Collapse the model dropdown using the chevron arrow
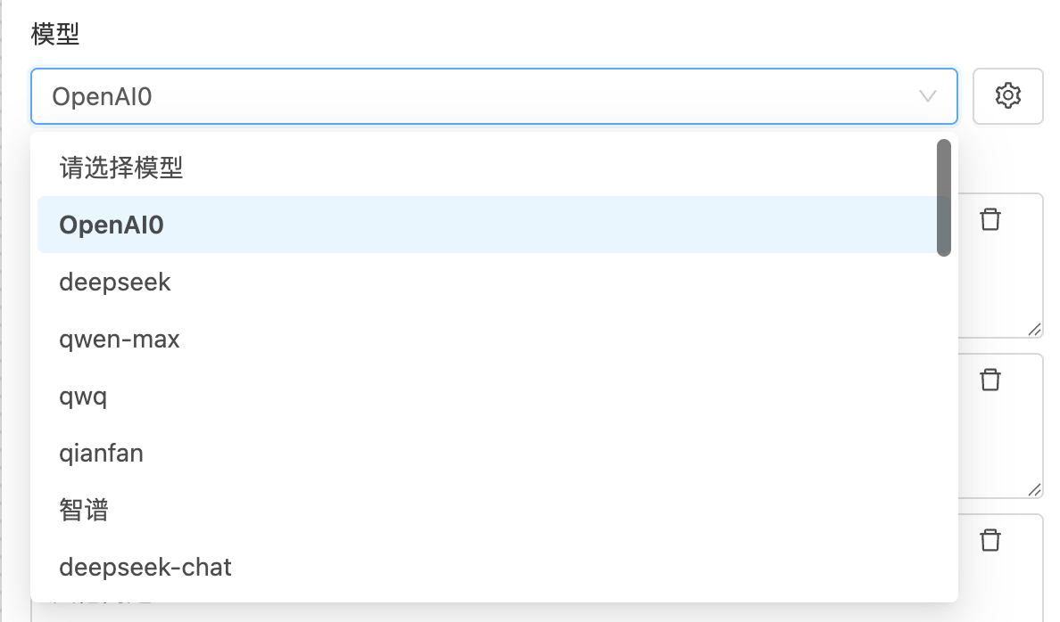Viewport: 1060px width, 622px height. pos(928,96)
